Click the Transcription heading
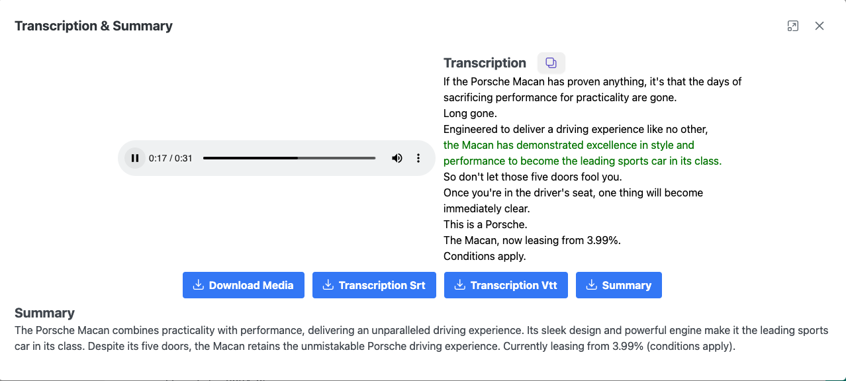The image size is (846, 381). 485,63
